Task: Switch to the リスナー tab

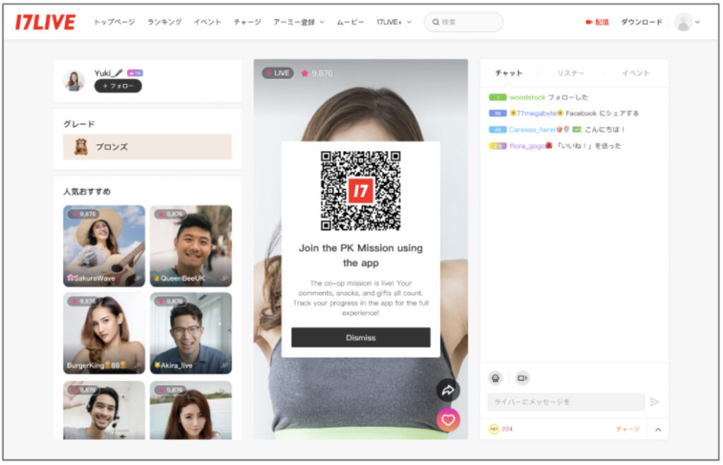Action: tap(570, 73)
